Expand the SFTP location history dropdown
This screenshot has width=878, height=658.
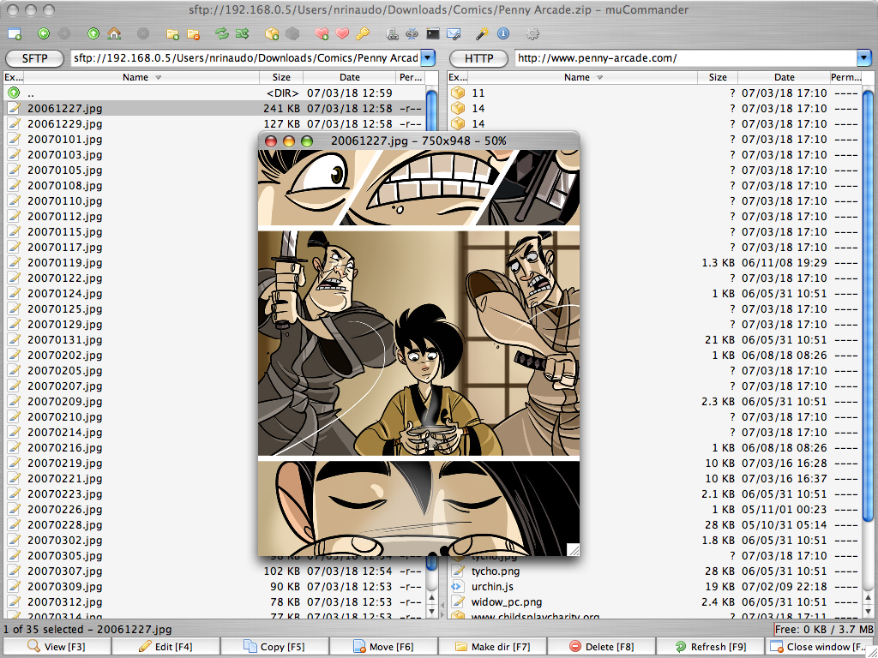pos(428,57)
